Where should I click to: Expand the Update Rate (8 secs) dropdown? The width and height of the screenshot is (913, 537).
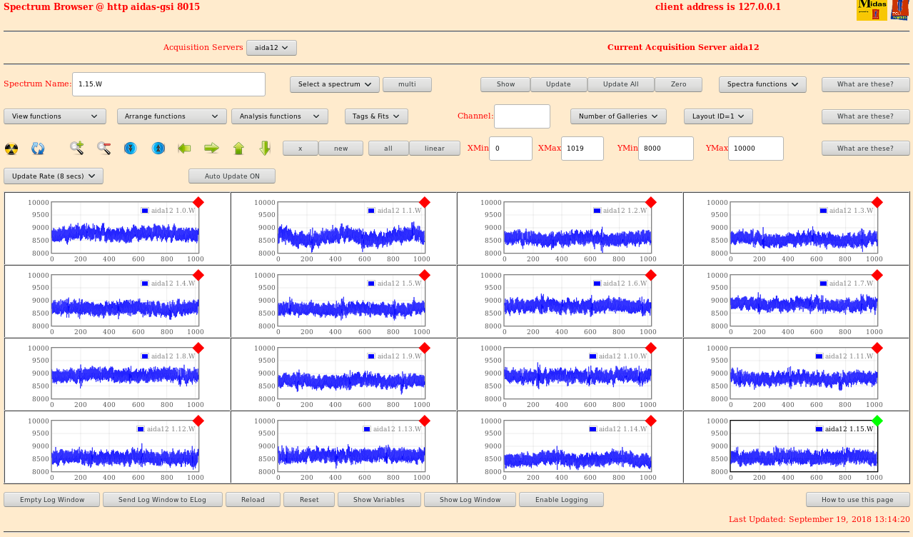[54, 176]
